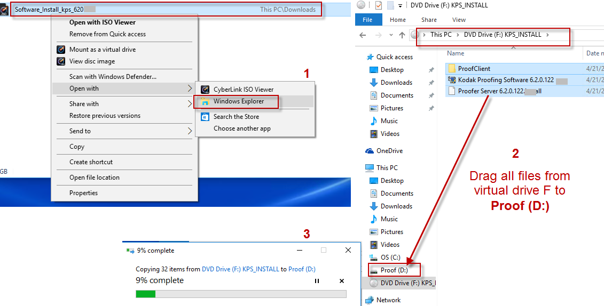The image size is (604, 306).
Task: Open Quick access in navigation pane
Action: tap(395, 57)
